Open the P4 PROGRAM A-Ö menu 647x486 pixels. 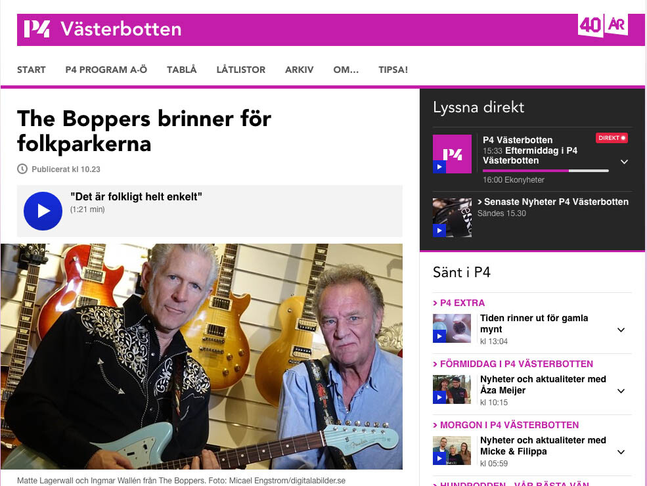click(106, 70)
